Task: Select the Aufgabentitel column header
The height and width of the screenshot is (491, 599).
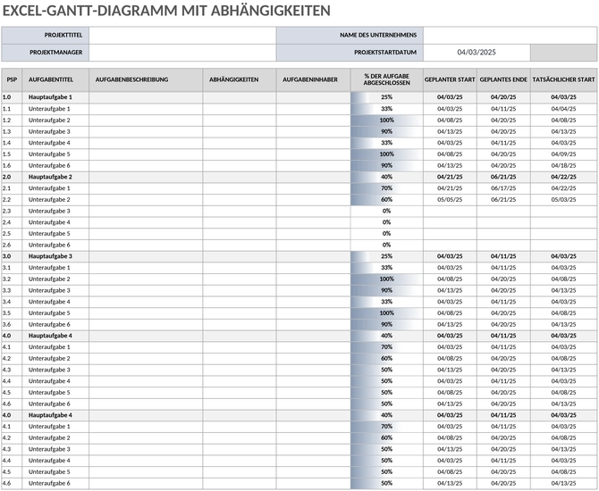Action: coord(55,79)
